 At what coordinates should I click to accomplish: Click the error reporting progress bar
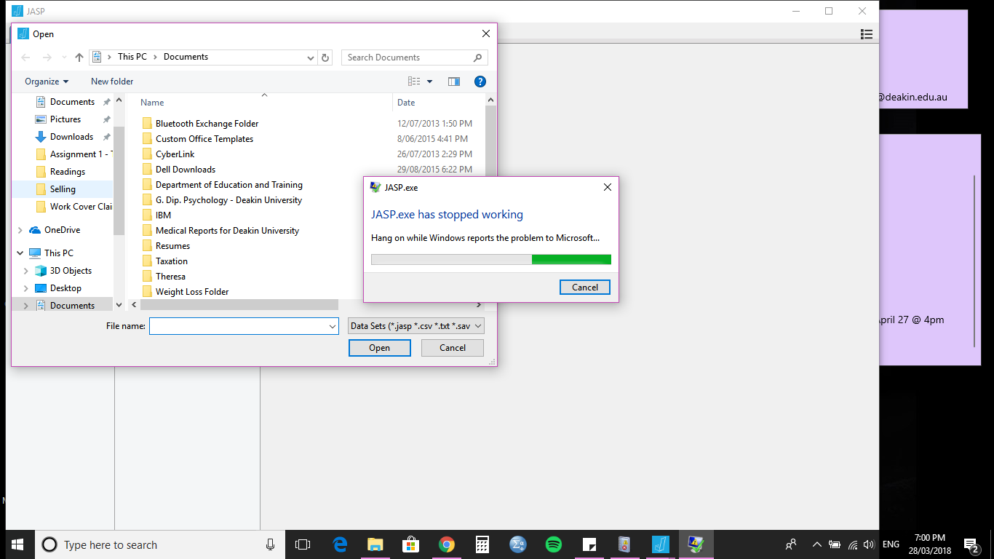click(491, 259)
